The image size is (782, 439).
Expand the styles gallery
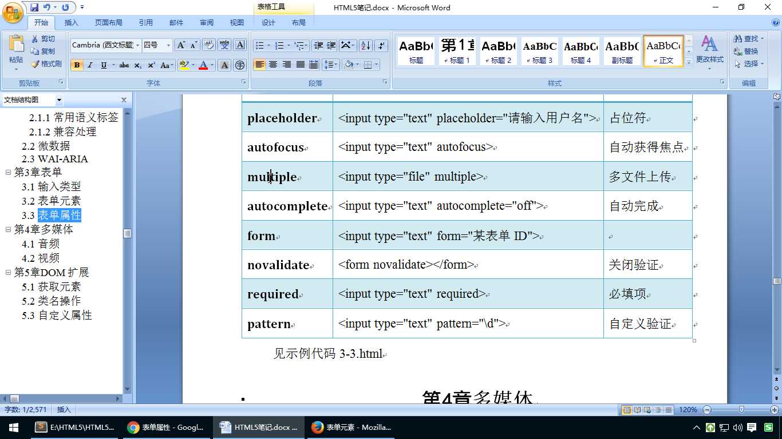(x=689, y=63)
